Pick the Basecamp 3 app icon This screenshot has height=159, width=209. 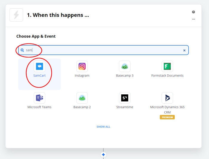125,66
